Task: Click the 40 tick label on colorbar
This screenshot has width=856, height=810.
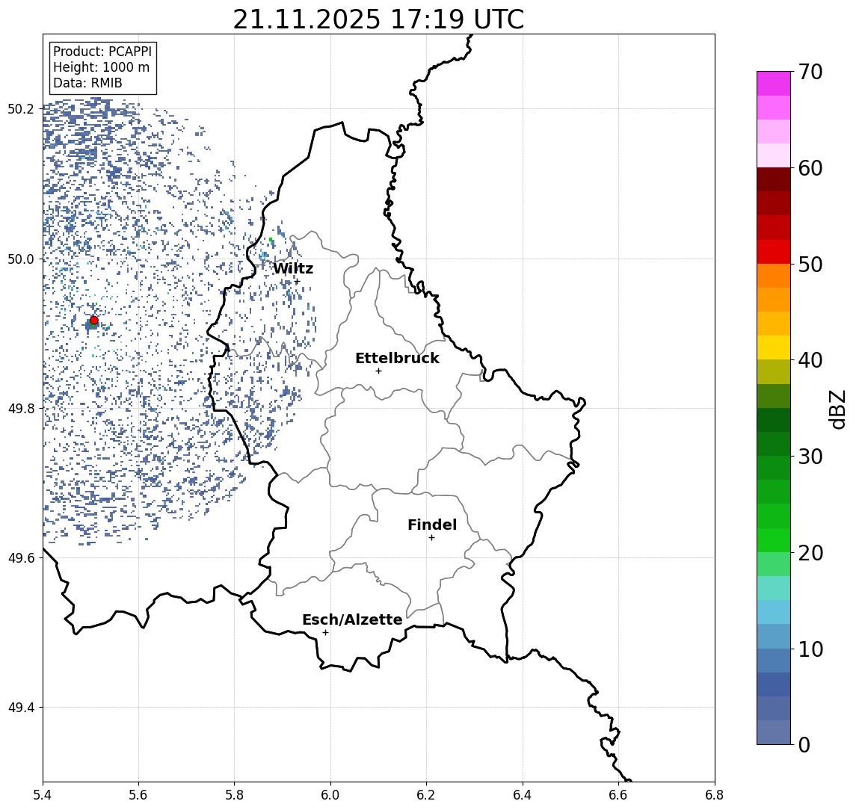Action: point(810,360)
